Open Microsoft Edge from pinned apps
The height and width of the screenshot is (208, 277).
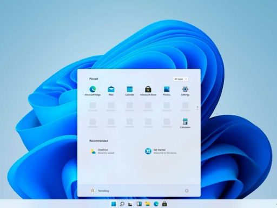pyautogui.click(x=93, y=91)
